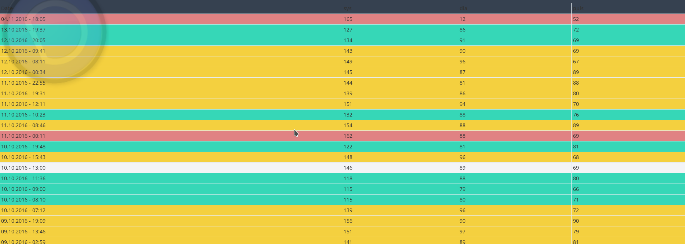Select the date cell '10.10.2016 - 07:12'

[171, 210]
